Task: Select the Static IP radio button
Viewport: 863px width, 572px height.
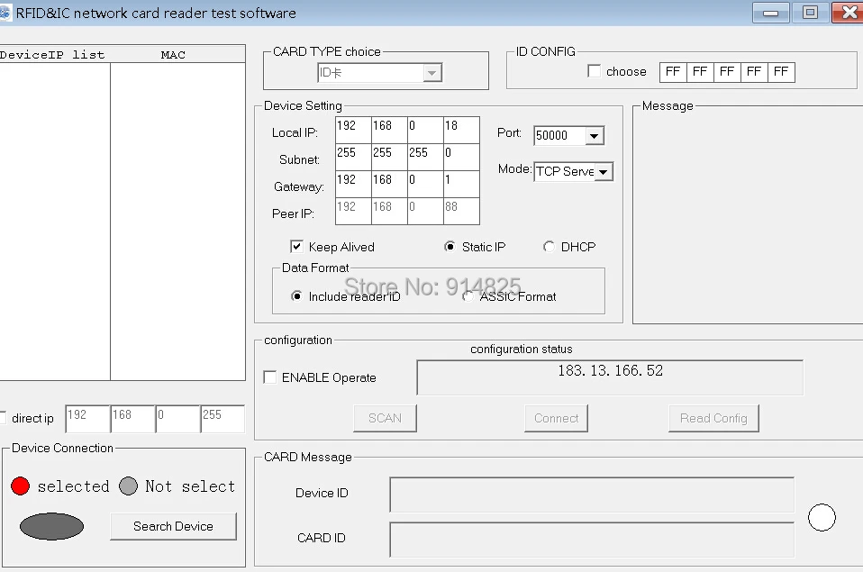Action: click(450, 247)
